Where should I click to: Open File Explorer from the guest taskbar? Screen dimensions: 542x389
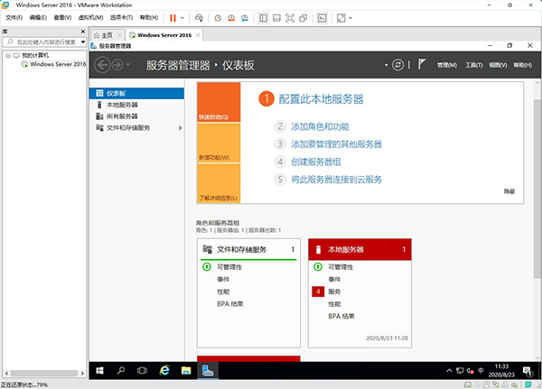(x=186, y=370)
